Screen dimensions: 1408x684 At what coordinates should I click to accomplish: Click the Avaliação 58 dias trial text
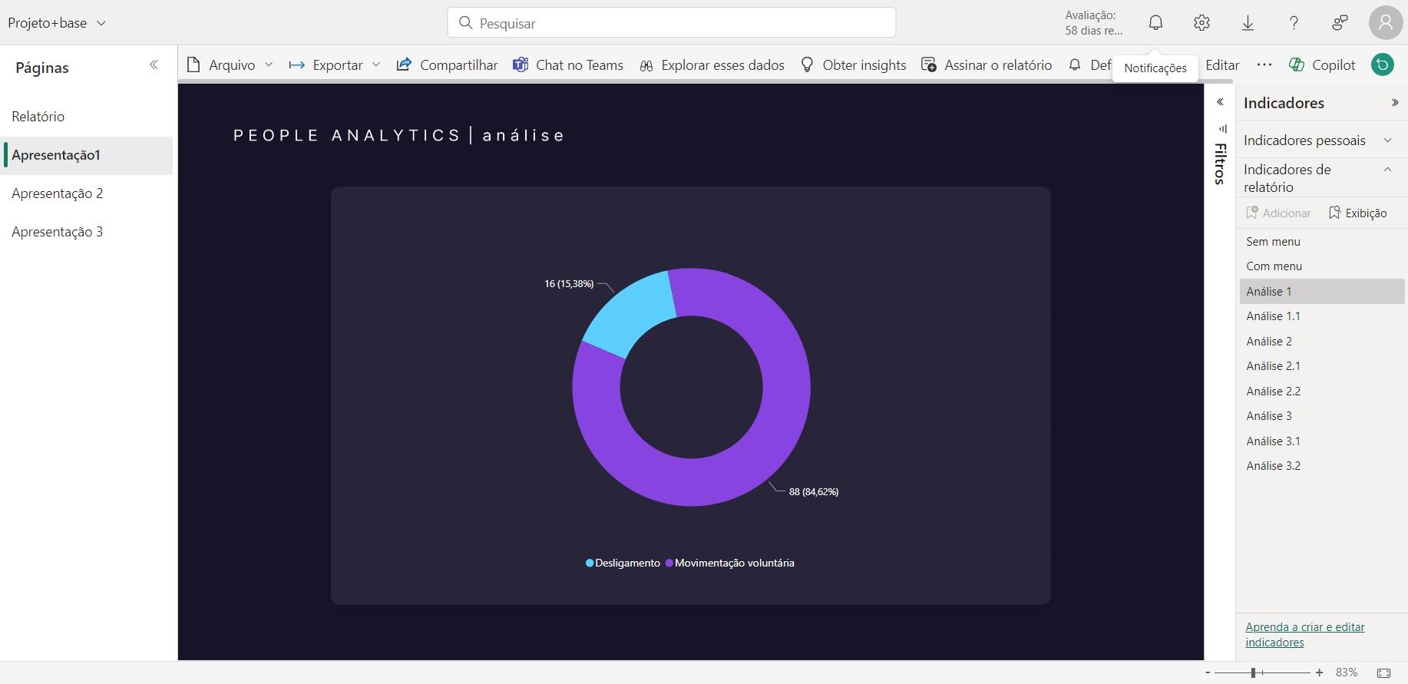pyautogui.click(x=1093, y=23)
